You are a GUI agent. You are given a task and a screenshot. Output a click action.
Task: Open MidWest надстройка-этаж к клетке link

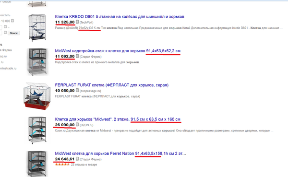(x=118, y=51)
